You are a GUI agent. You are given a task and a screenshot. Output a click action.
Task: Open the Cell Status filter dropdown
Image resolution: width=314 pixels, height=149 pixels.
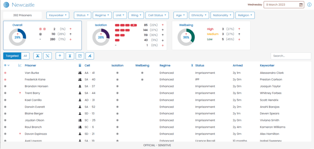[x=157, y=15]
